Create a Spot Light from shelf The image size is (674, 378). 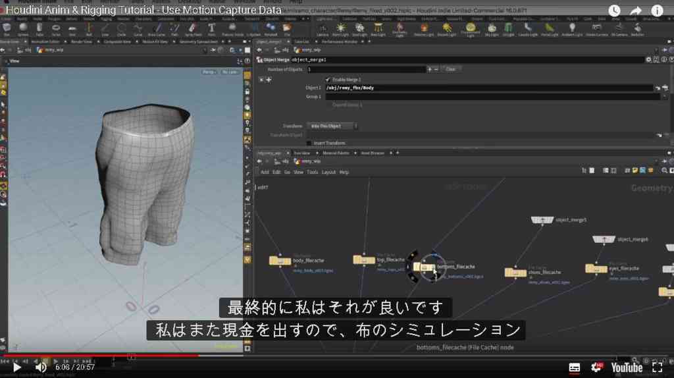359,29
